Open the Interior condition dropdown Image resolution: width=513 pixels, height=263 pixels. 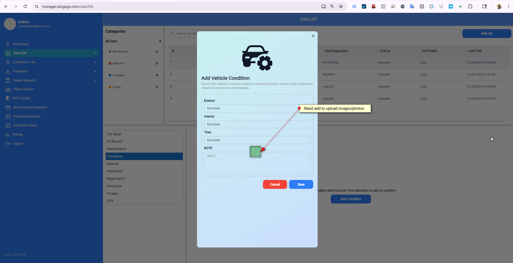257,124
